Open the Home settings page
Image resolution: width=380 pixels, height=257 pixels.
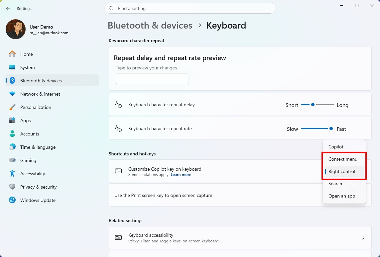52,54
